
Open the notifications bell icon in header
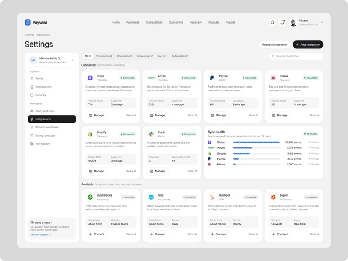[x=282, y=23]
